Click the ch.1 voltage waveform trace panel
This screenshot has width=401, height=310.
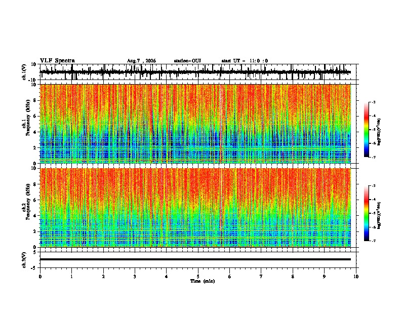(199, 72)
